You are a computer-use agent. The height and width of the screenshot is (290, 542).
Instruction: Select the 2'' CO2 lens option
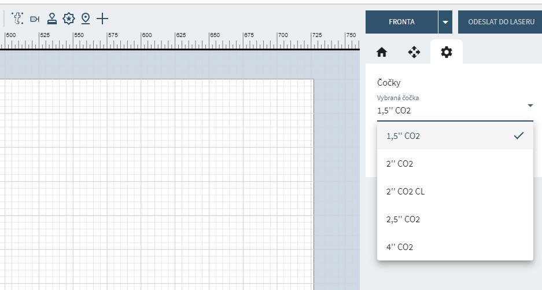(x=455, y=164)
